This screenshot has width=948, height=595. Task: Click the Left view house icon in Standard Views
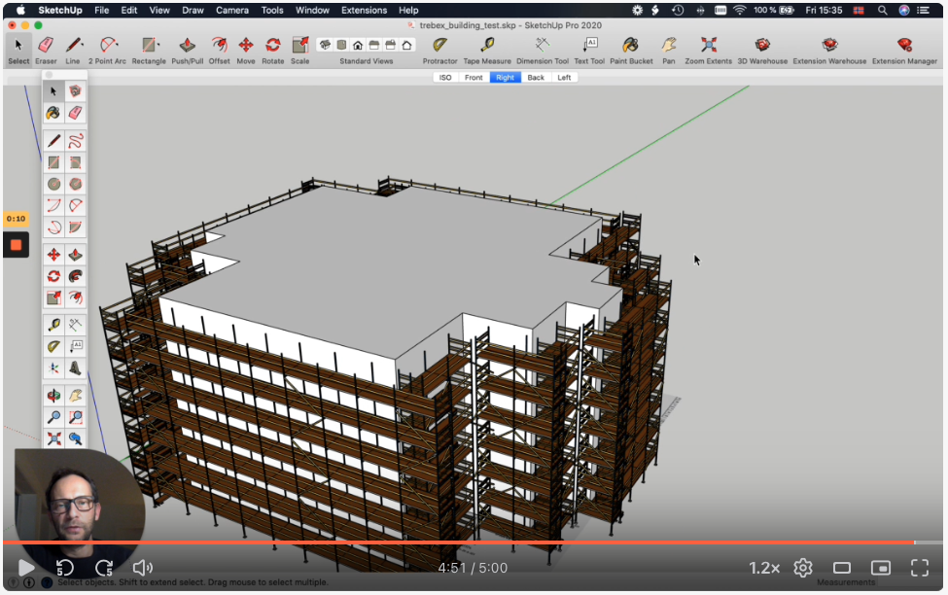[406, 45]
